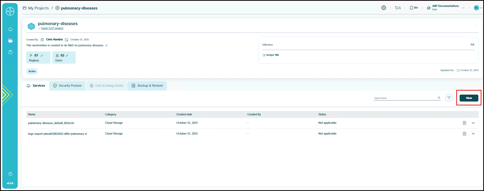Open the user avatar dropdown menu
The height and width of the screenshot is (191, 484).
[478, 8]
